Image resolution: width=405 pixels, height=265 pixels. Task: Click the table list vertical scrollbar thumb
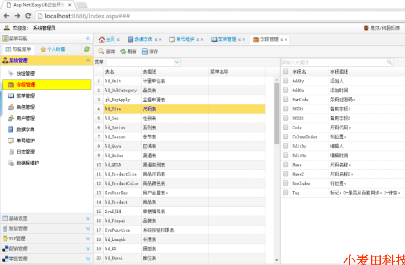[276, 114]
